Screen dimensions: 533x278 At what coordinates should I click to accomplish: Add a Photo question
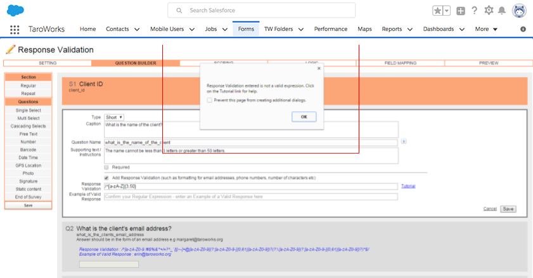pyautogui.click(x=29, y=173)
